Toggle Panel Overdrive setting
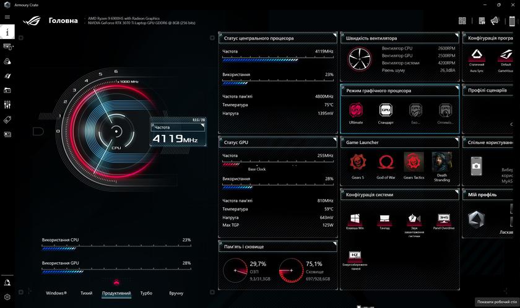This screenshot has height=308, width=520. (443, 220)
